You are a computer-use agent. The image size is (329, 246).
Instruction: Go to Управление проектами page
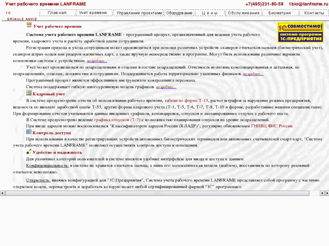tap(139, 13)
